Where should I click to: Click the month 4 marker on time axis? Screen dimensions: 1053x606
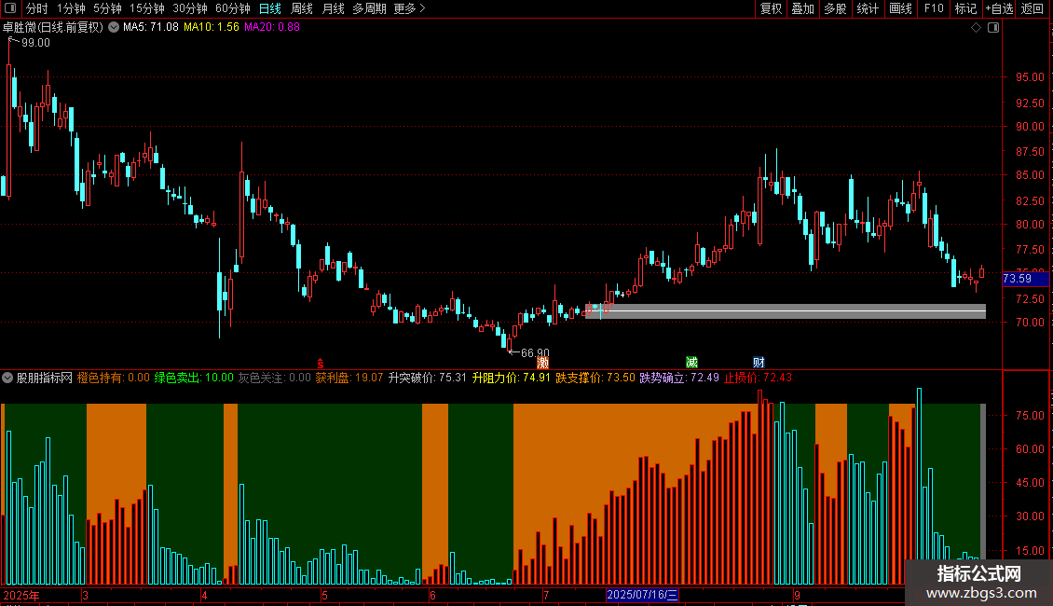[x=204, y=595]
